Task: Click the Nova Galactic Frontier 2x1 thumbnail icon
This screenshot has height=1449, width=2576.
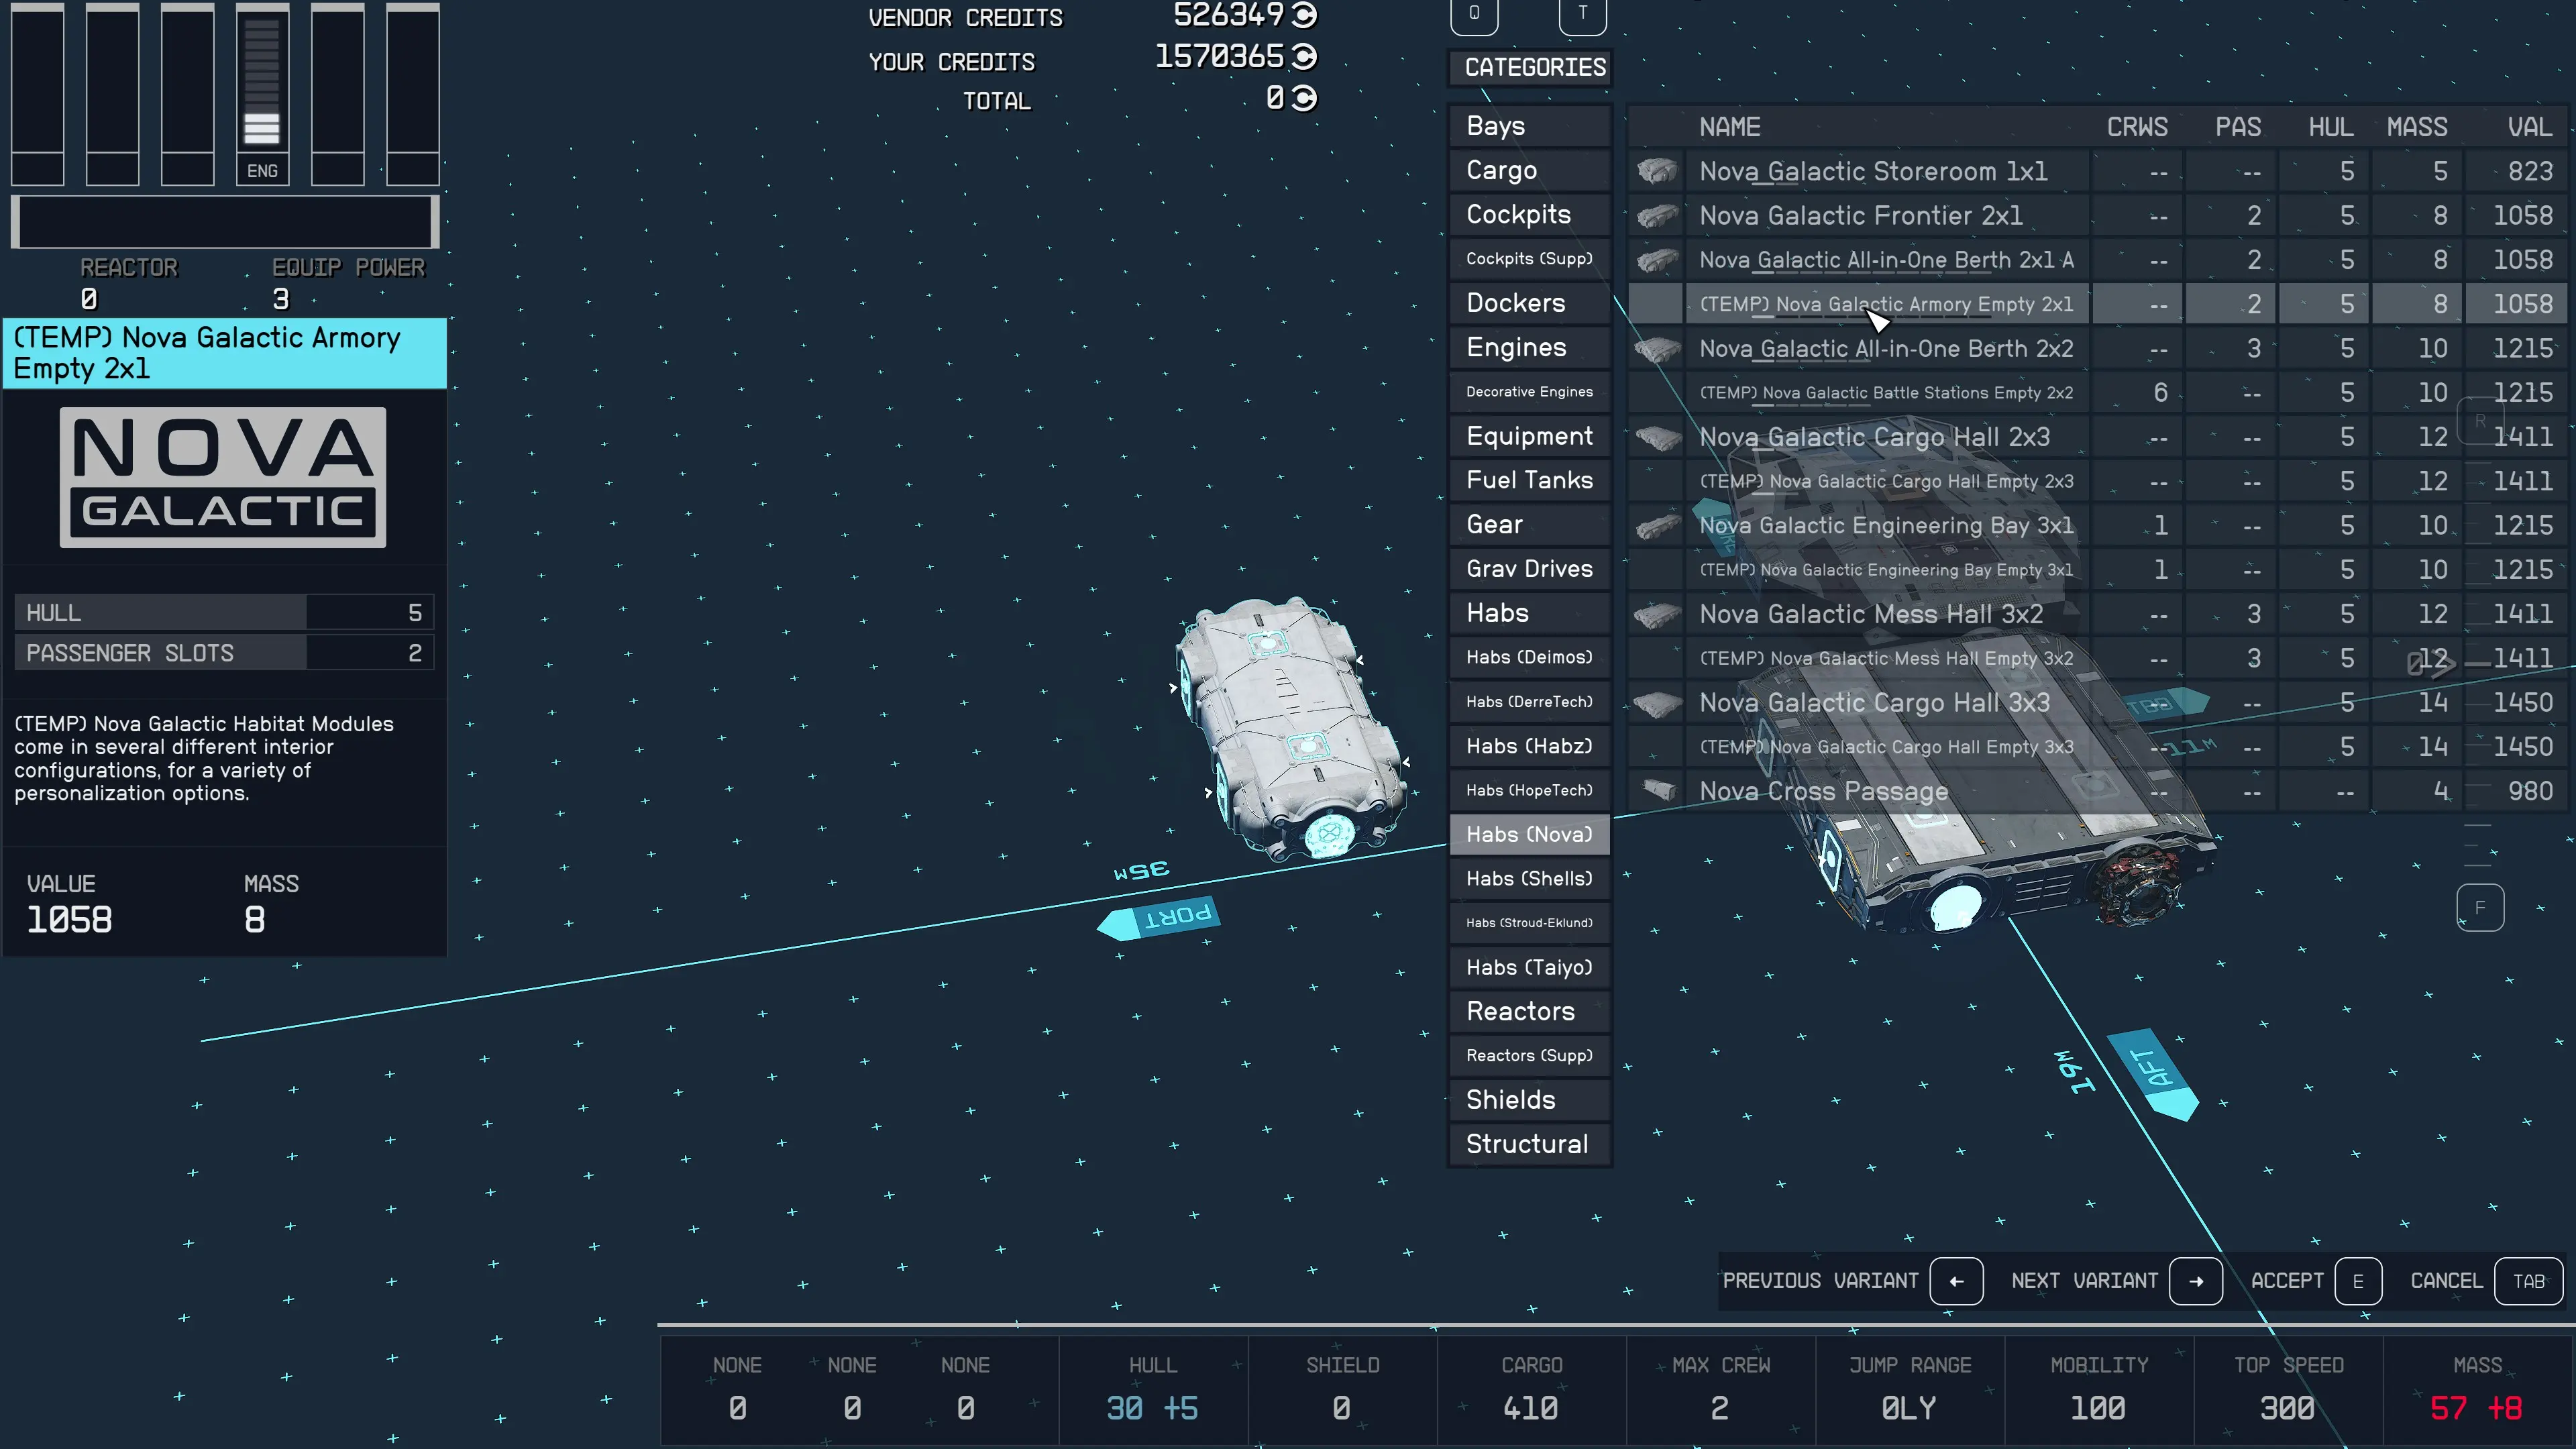Action: [x=1657, y=215]
